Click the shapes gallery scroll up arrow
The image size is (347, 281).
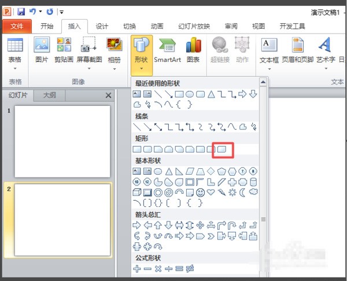coord(263,82)
